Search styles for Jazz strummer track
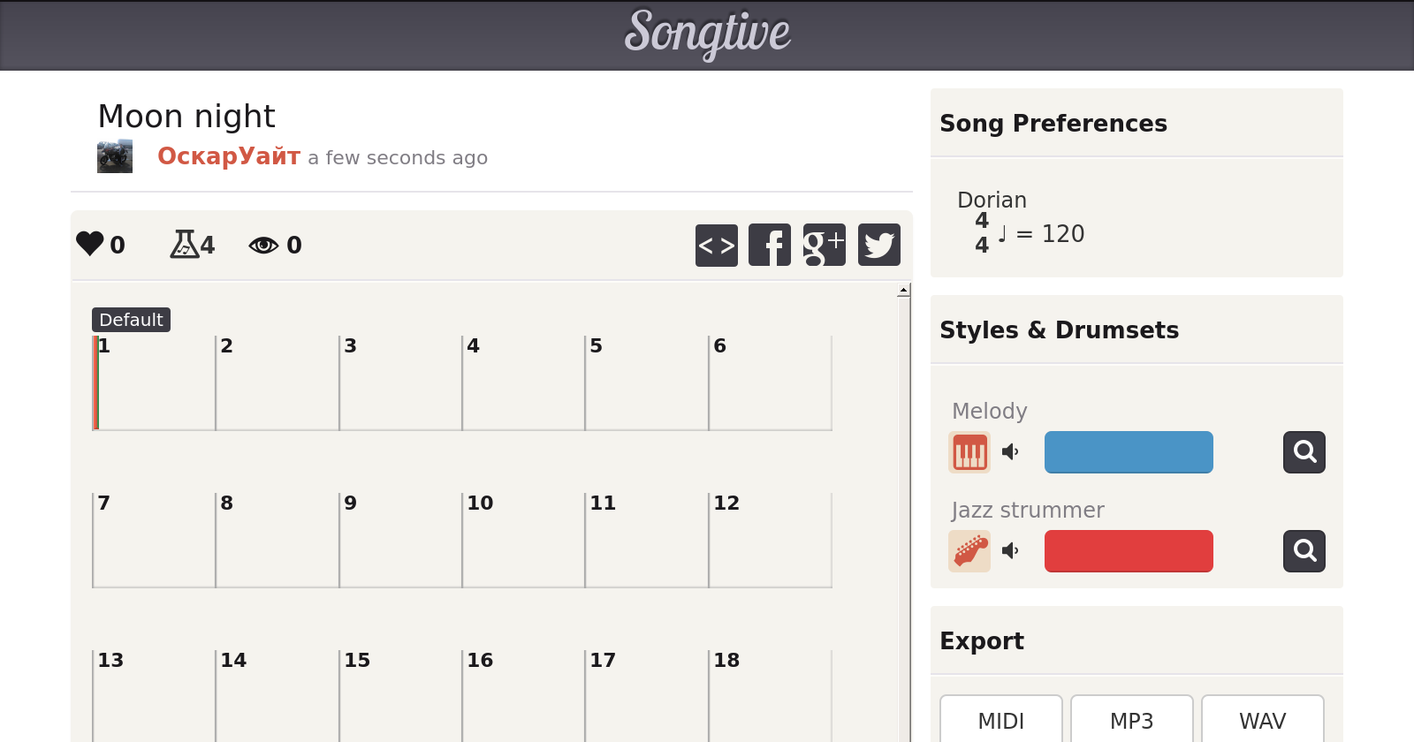The width and height of the screenshot is (1414, 742). [1304, 551]
